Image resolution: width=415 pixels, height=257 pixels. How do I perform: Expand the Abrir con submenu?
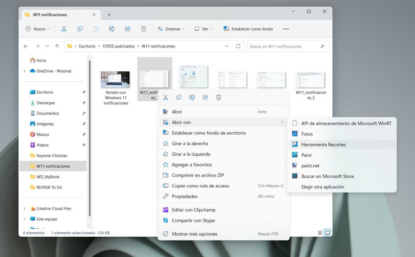click(223, 122)
